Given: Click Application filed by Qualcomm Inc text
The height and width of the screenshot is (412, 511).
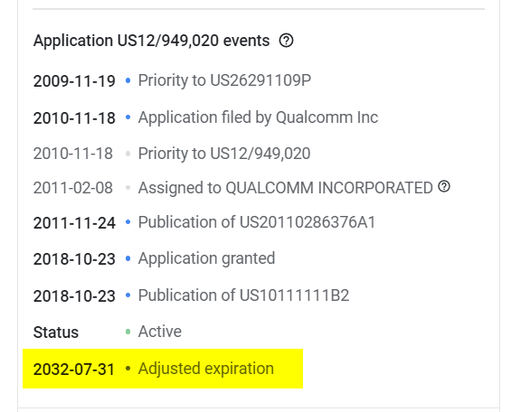Looking at the screenshot, I should [x=258, y=117].
